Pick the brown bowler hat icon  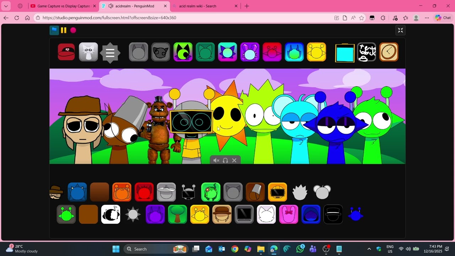[222, 214]
